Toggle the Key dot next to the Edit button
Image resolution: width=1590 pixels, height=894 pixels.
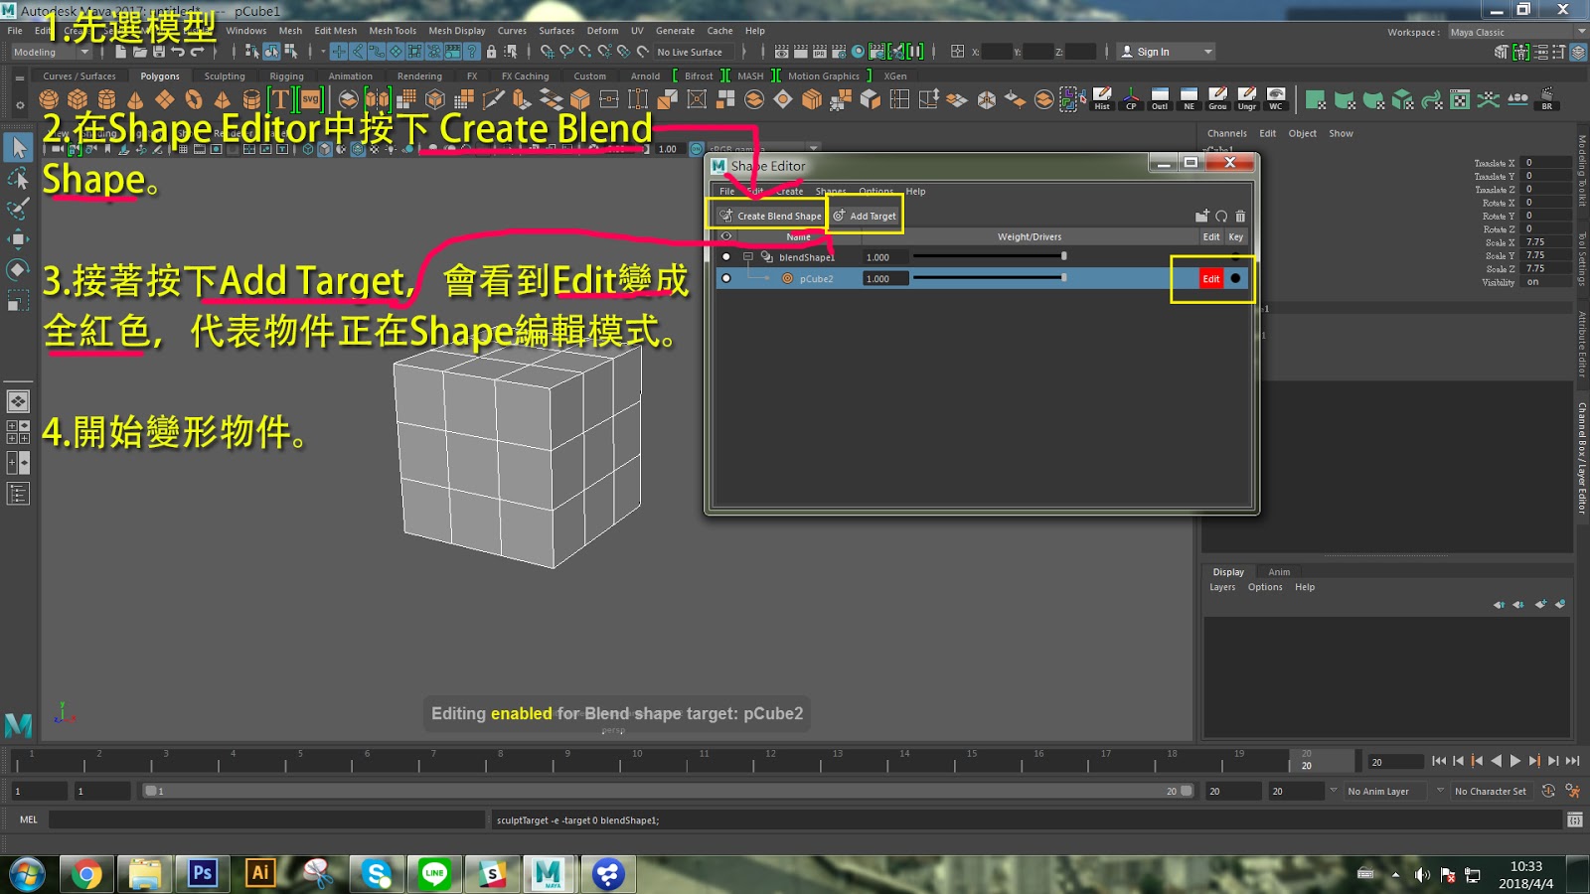pyautogui.click(x=1235, y=279)
